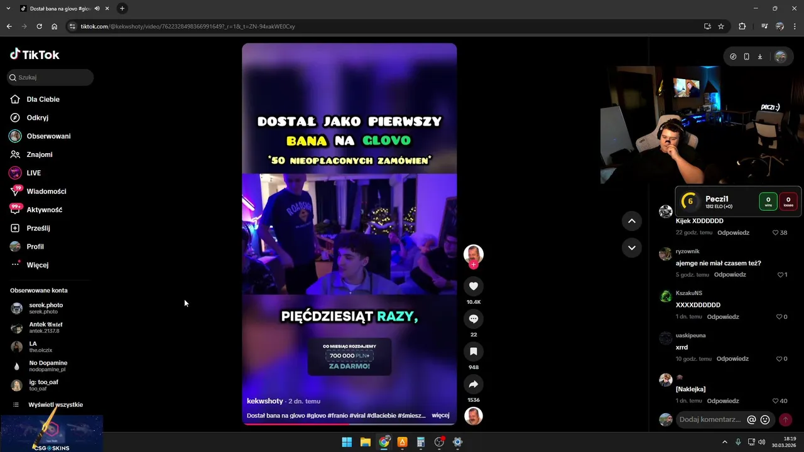
Task: Like uaskipeuna's xrrd comment
Action: 780,358
